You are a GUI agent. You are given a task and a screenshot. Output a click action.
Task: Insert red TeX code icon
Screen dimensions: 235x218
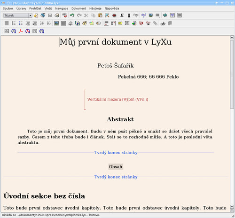click(x=141, y=23)
